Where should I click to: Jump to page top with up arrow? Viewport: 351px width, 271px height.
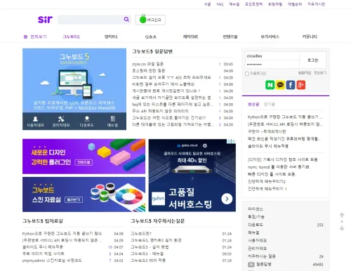pos(342,215)
